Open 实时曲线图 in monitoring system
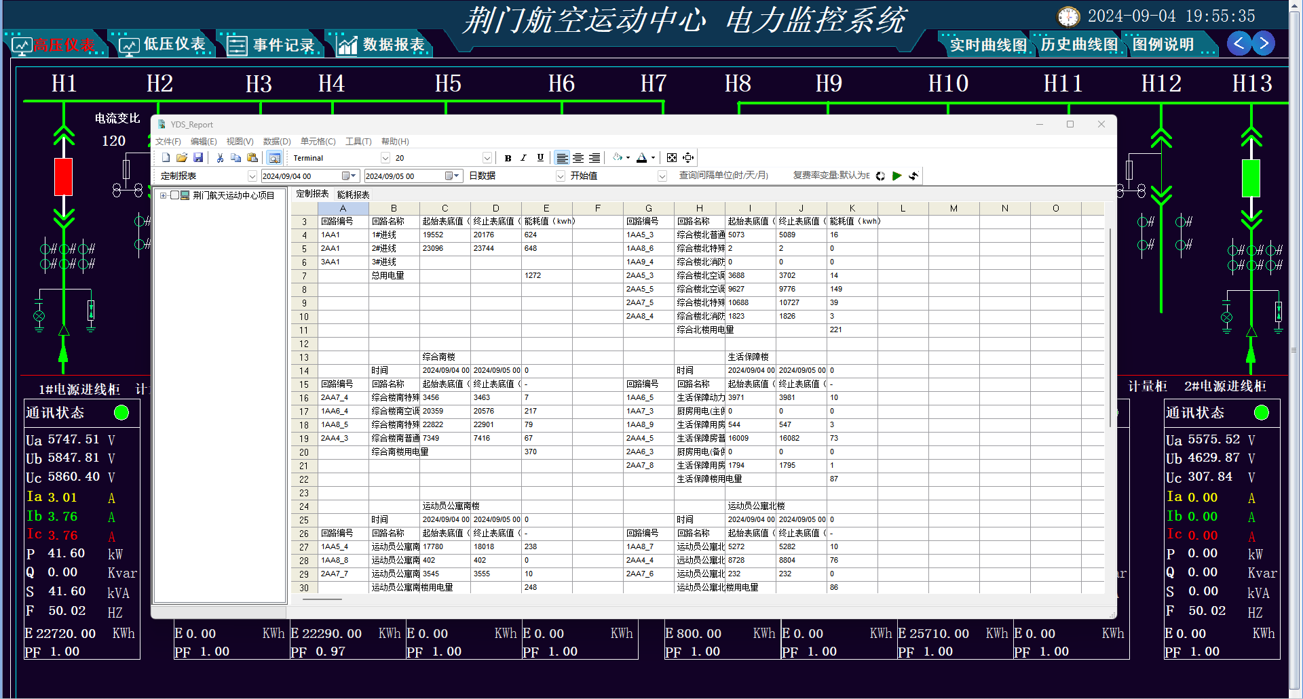This screenshot has height=699, width=1303. click(x=987, y=45)
